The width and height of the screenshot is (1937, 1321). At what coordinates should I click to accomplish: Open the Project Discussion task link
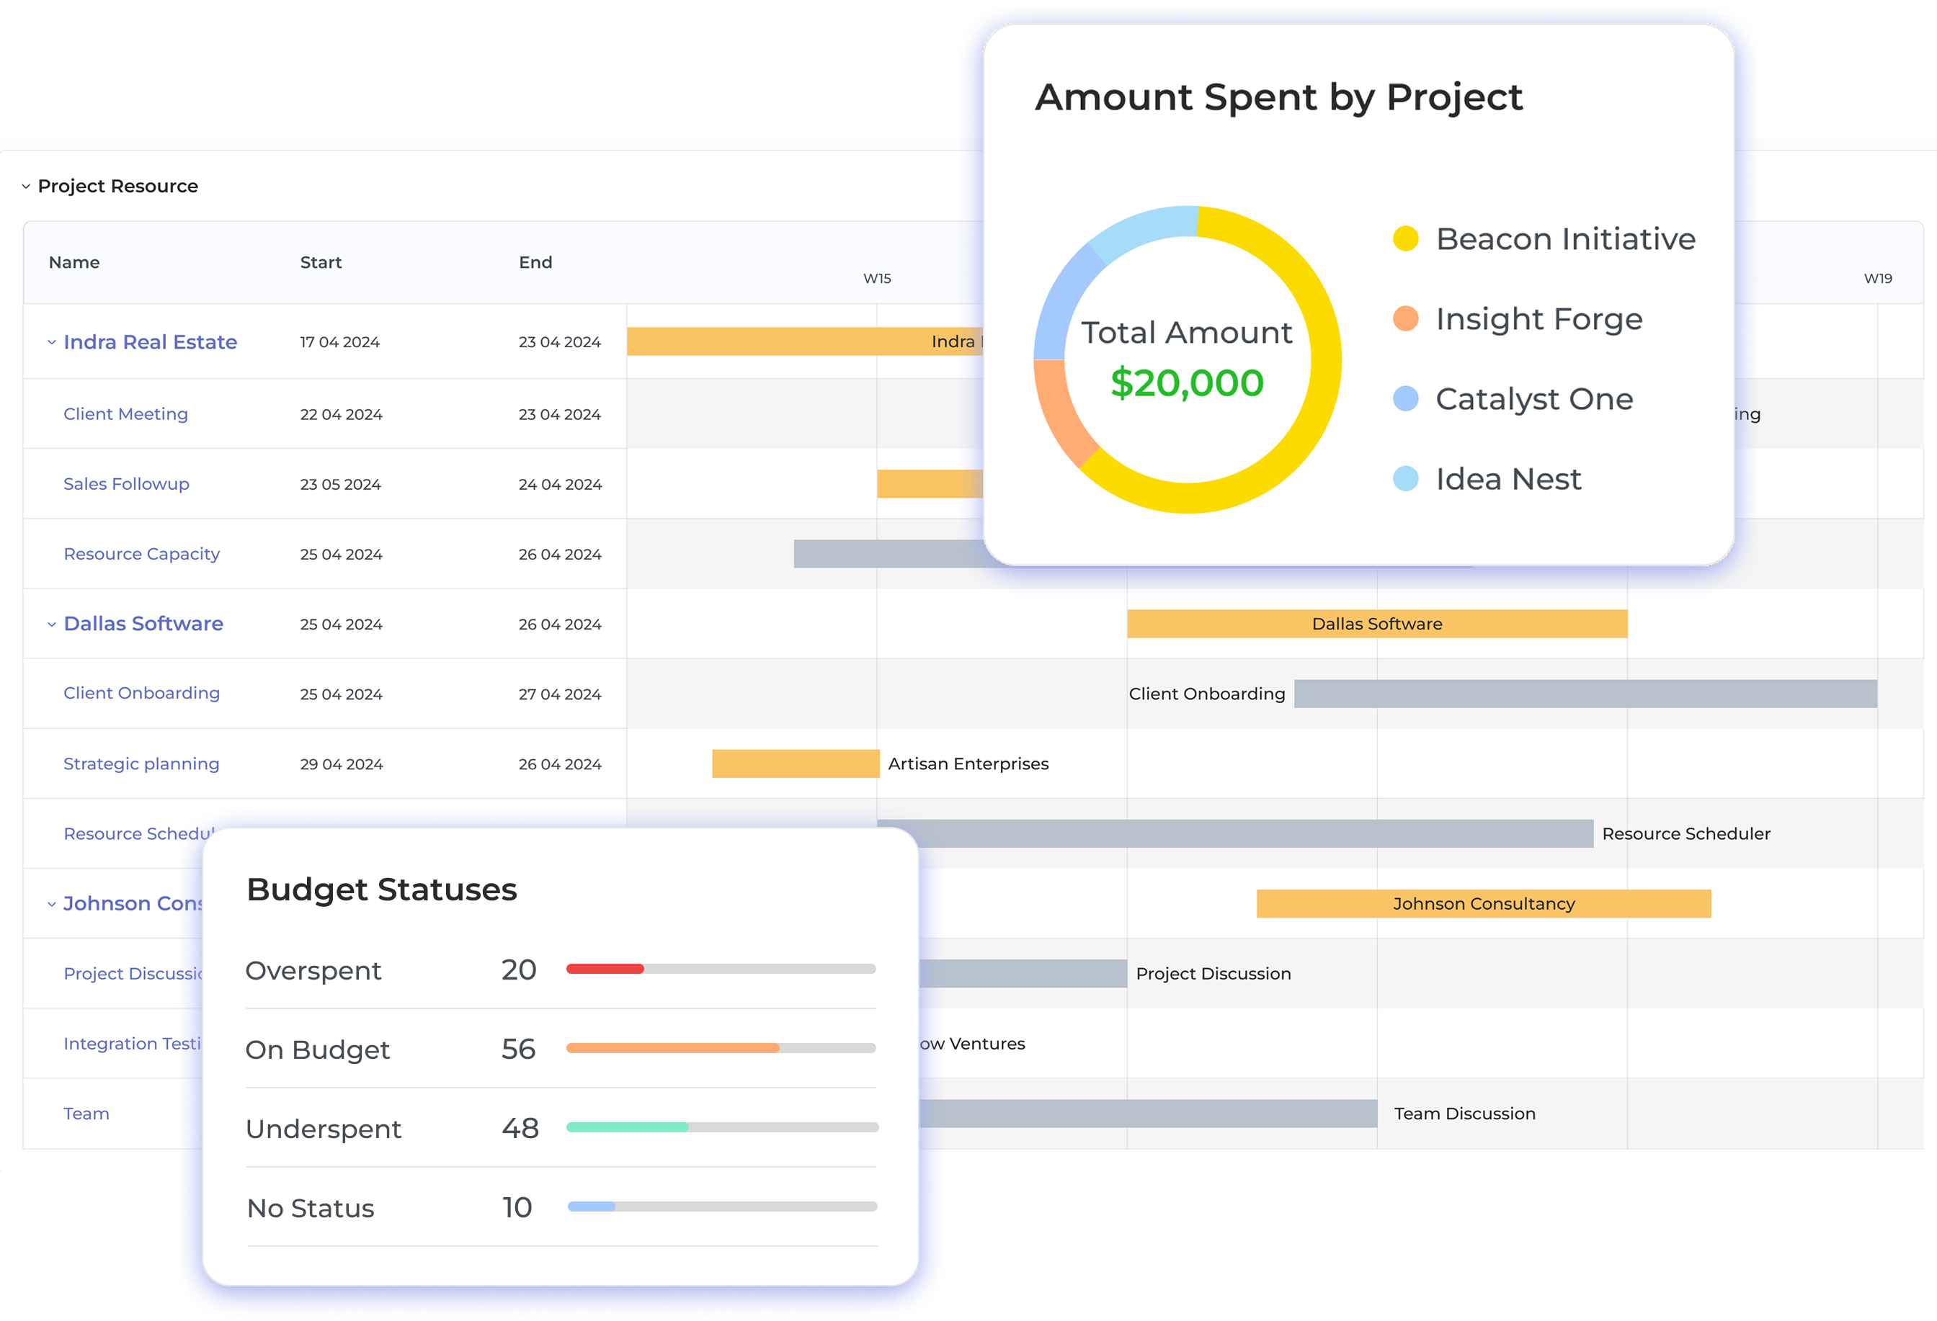click(x=133, y=974)
